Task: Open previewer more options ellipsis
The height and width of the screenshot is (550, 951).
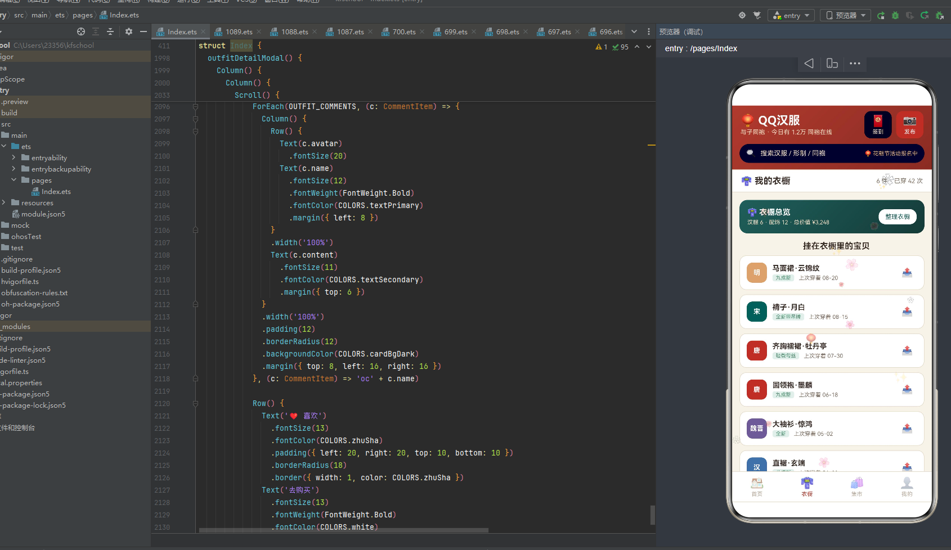Action: point(855,64)
